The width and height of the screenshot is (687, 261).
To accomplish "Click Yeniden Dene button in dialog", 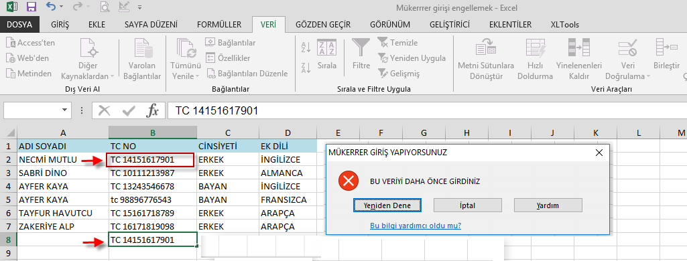I will pos(387,205).
